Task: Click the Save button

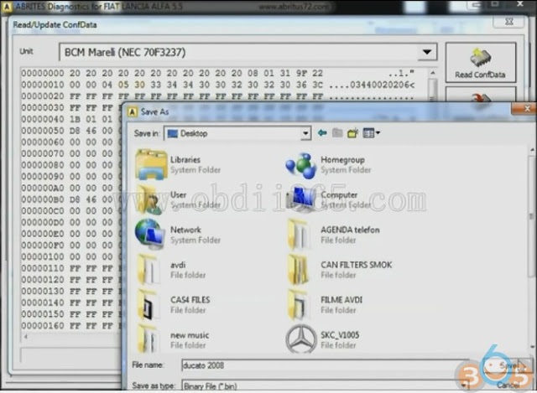Action: pos(507,366)
